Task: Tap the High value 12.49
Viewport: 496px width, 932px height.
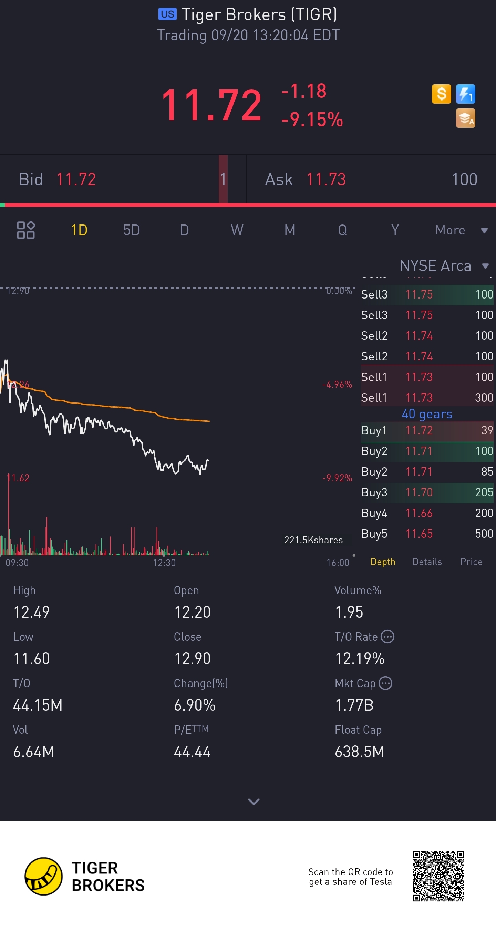Action: point(31,612)
